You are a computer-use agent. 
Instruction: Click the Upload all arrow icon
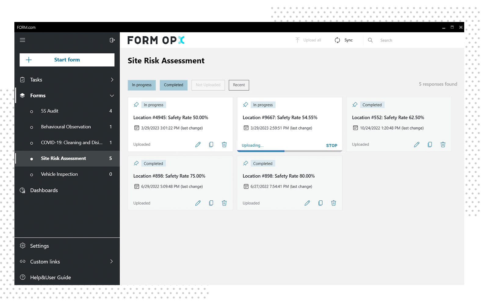click(x=298, y=40)
